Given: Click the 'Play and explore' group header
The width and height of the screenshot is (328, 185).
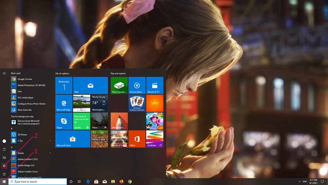Looking at the screenshot, I should click(118, 74).
